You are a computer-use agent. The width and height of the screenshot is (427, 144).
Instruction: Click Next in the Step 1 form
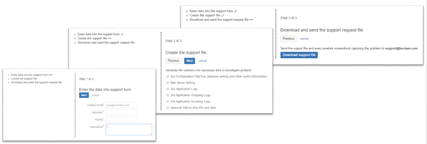pos(84,95)
